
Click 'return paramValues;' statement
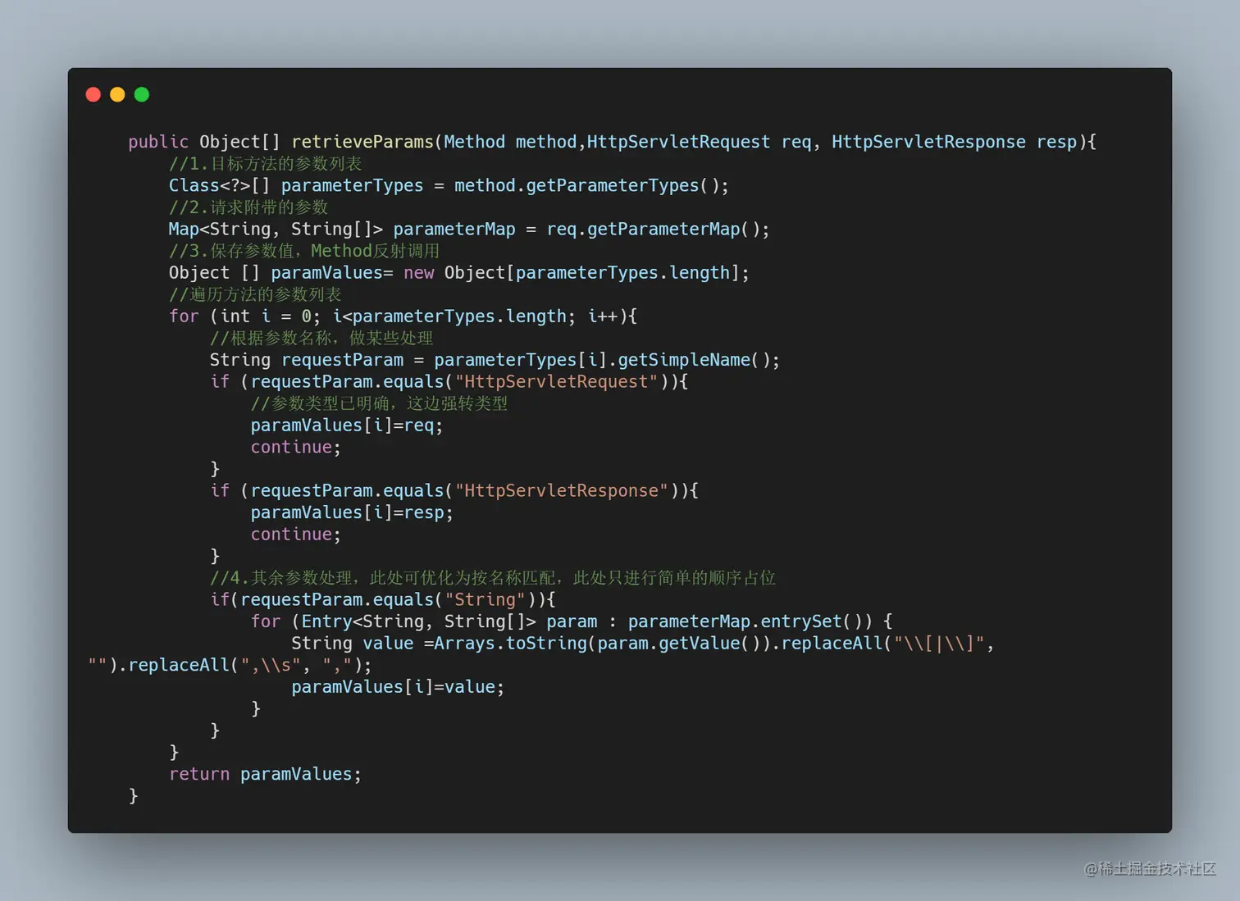(x=265, y=774)
